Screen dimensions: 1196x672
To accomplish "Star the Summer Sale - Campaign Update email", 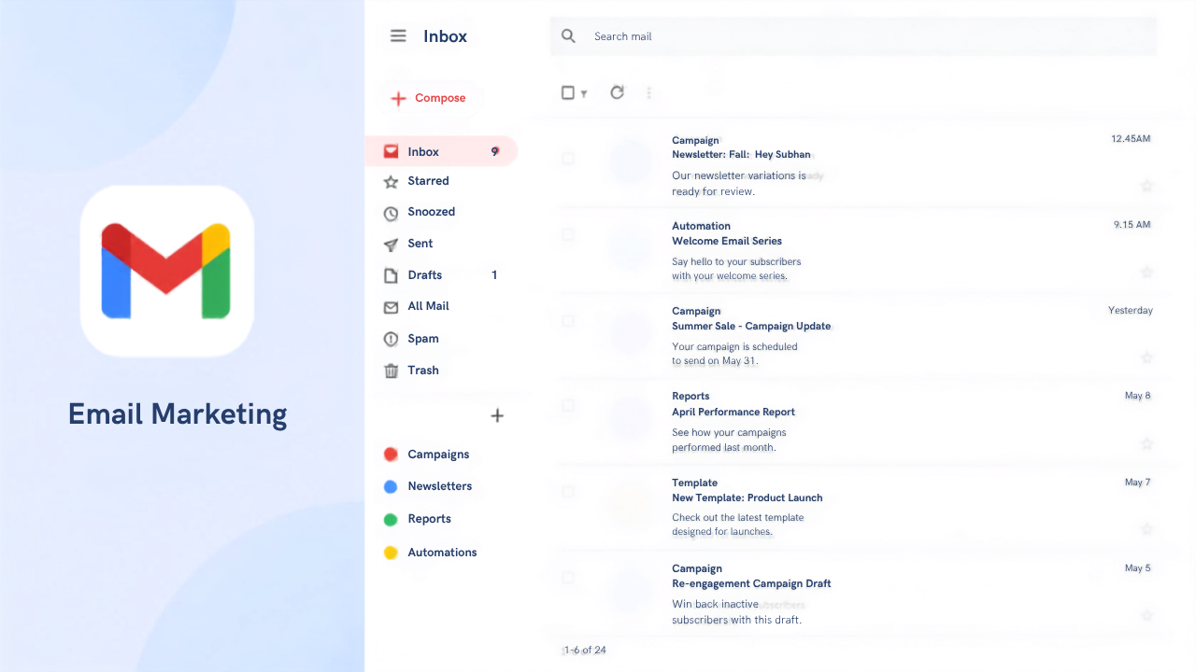I will tap(1146, 357).
